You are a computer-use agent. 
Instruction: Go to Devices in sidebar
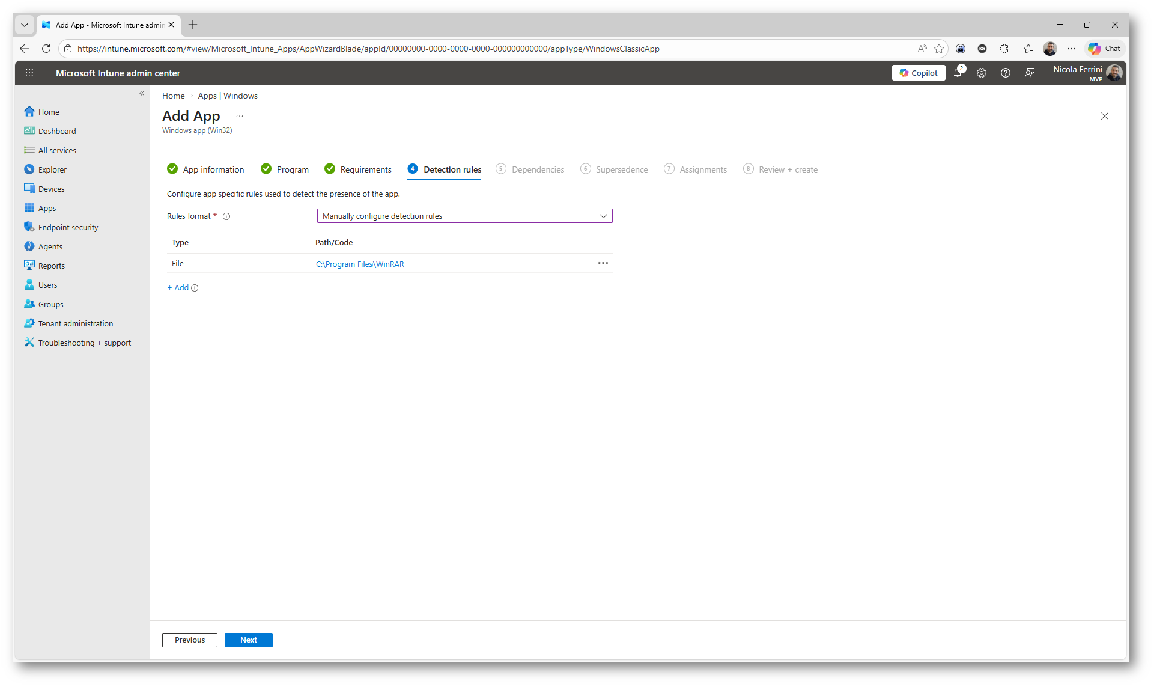click(x=51, y=189)
